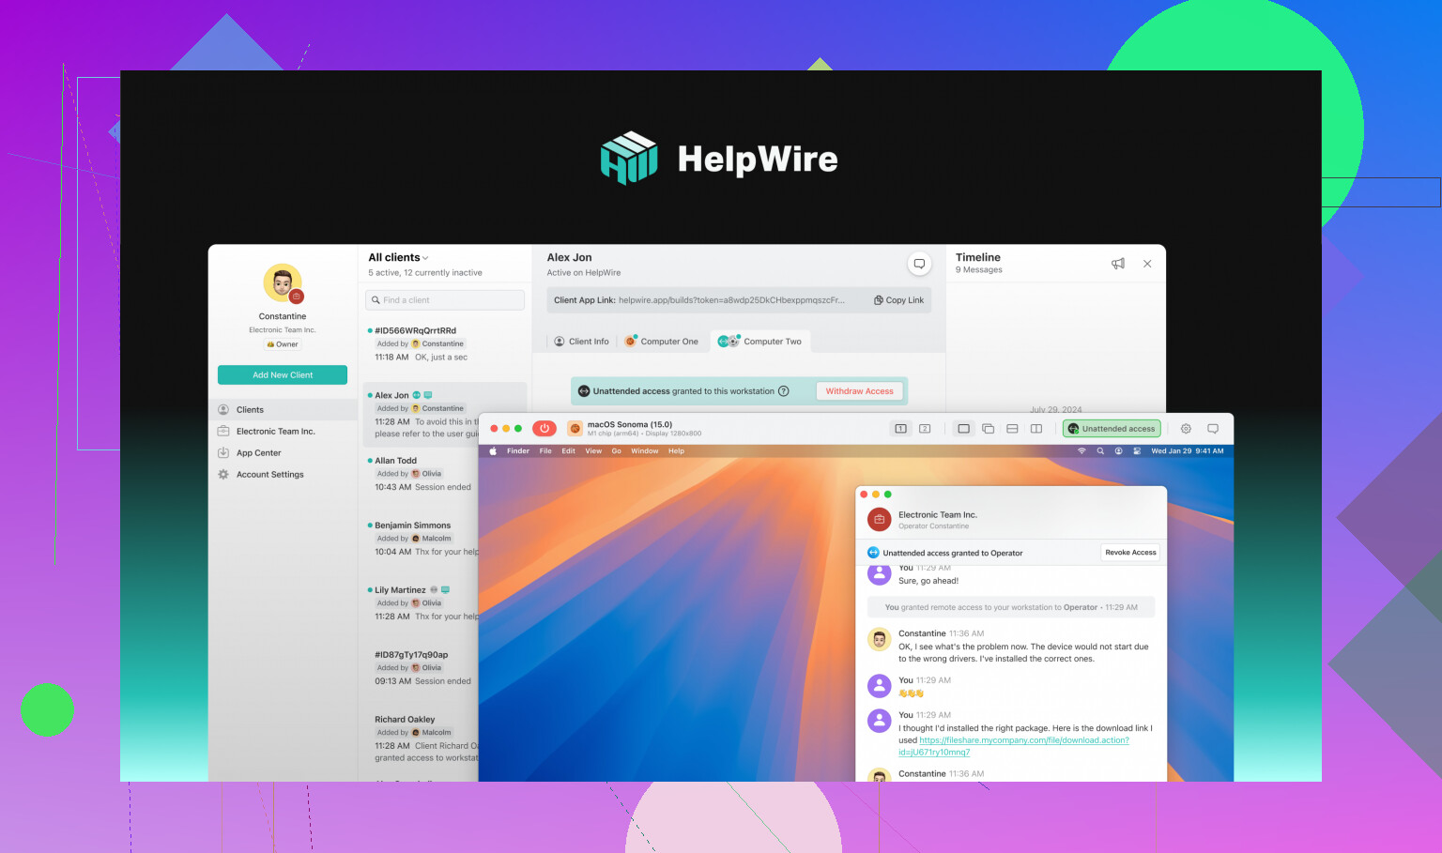Open the Computer Two tab
Viewport: 1442px width, 853px height.
(760, 342)
